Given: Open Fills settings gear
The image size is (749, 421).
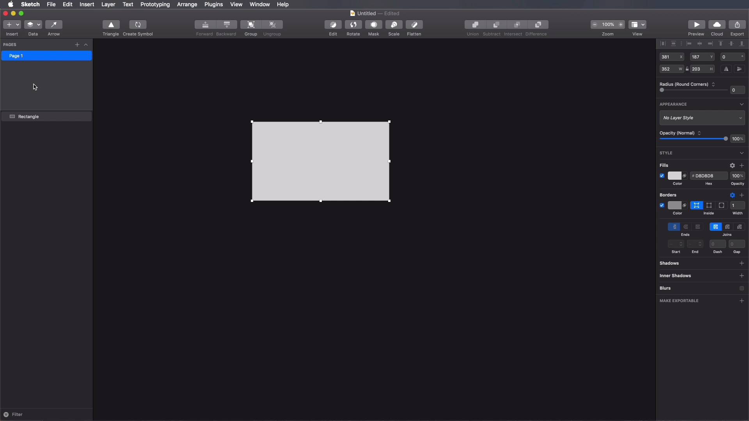Looking at the screenshot, I should click(x=732, y=166).
